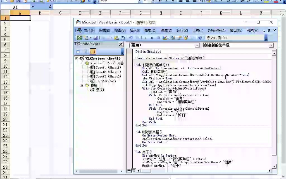This screenshot has height=179, width=286.
Task: Open the 运行(R) menu
Action: 182,30
